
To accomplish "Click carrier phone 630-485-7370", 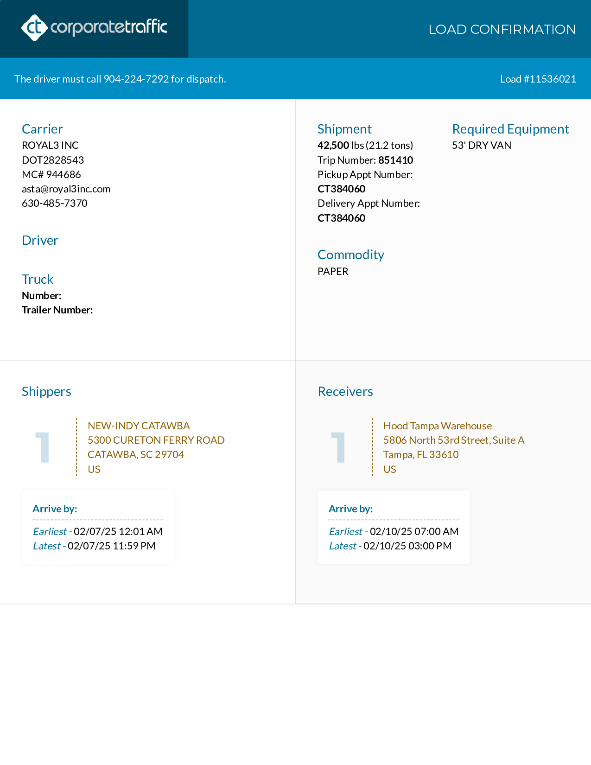I will tap(55, 203).
